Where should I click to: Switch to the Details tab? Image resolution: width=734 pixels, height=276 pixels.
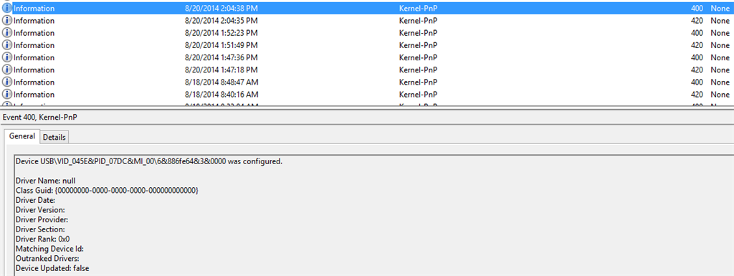tap(55, 137)
